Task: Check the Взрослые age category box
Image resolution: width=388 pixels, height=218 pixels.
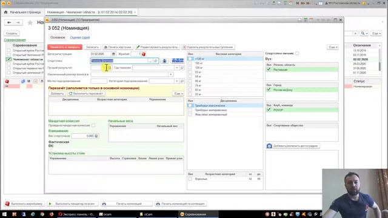Action: click(190, 179)
